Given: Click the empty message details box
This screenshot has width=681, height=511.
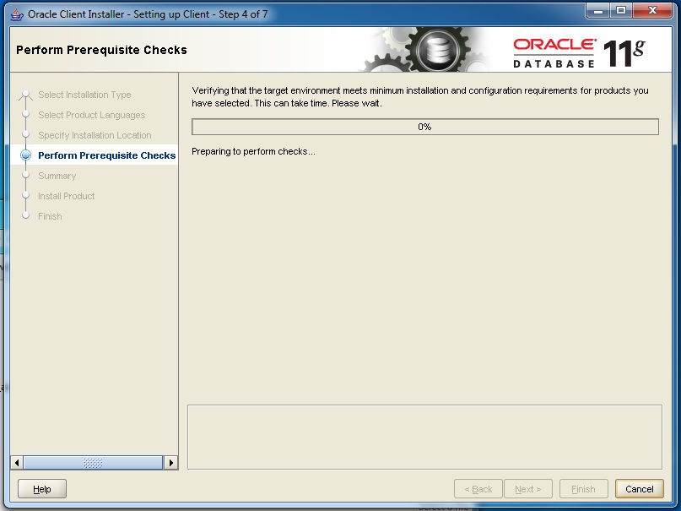Looking at the screenshot, I should [424, 438].
